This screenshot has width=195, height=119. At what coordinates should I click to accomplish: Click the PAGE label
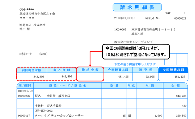point(167,13)
